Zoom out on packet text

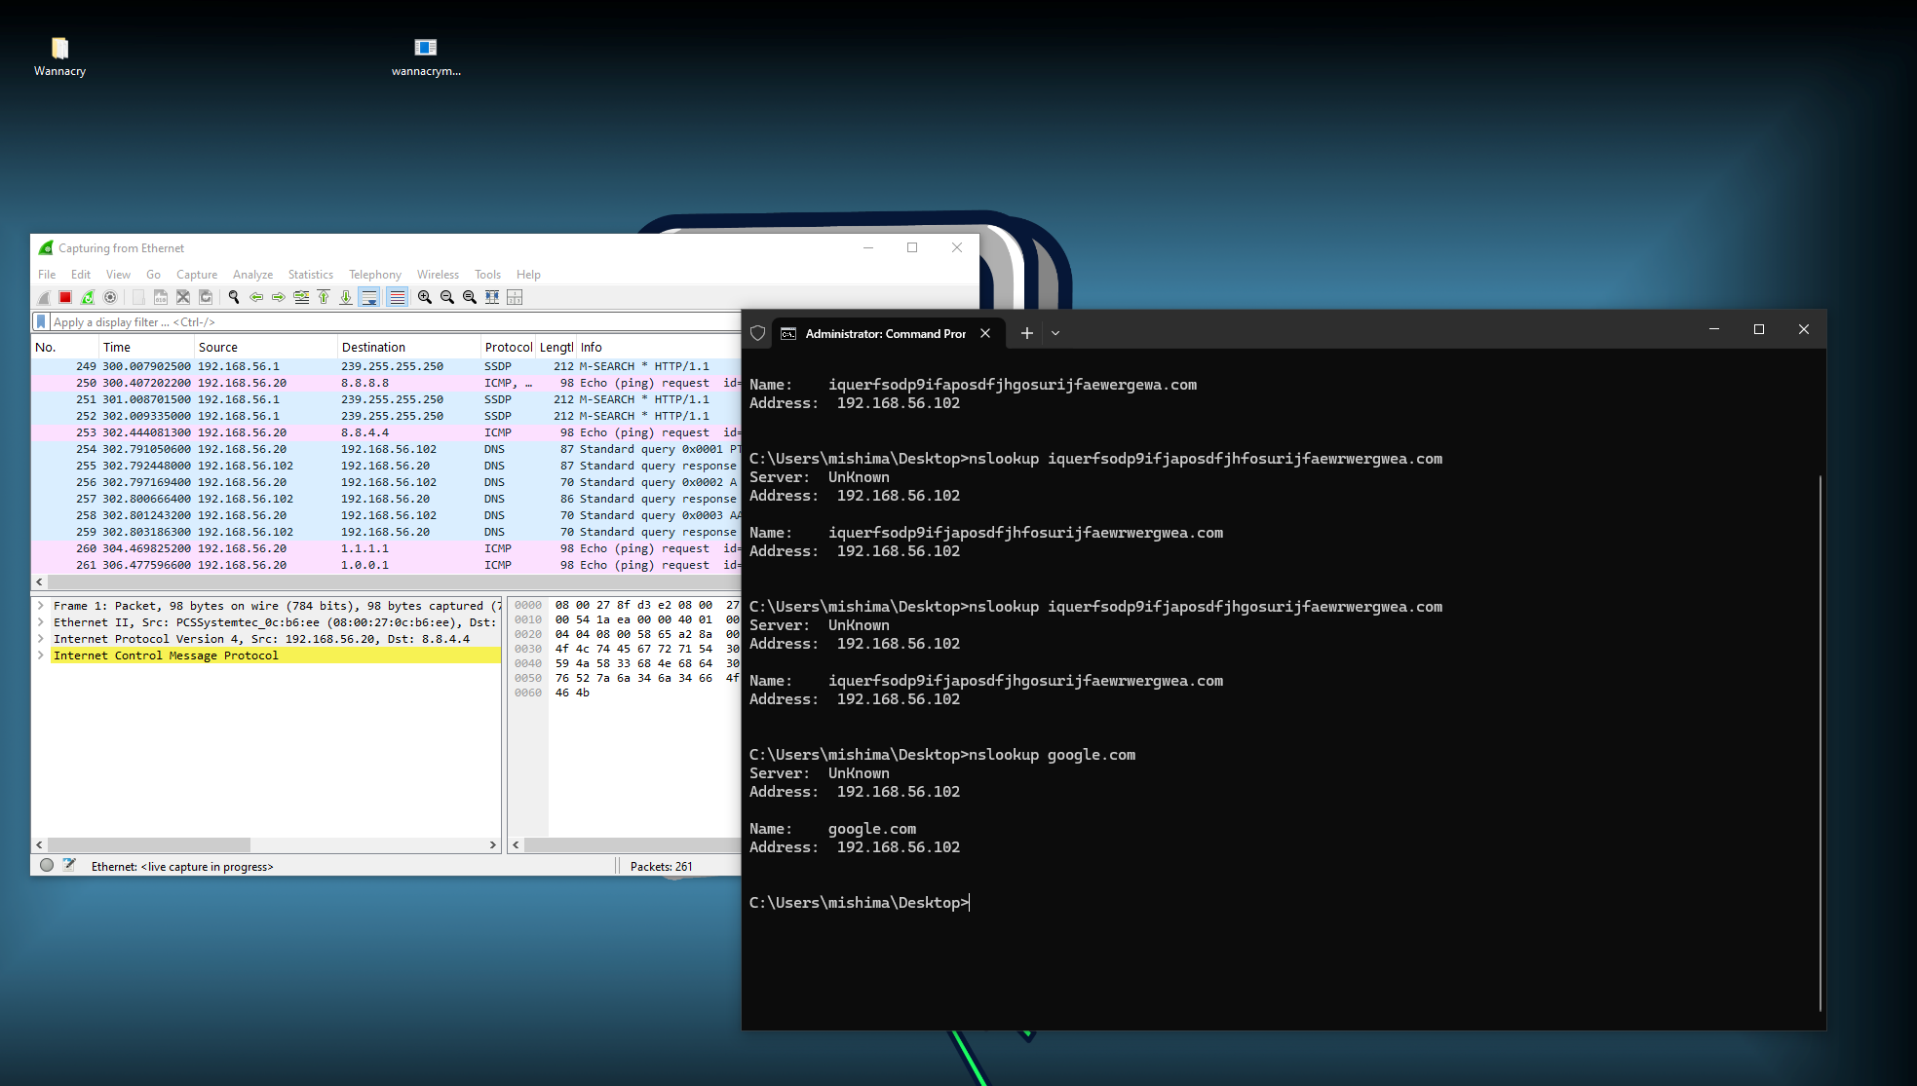coord(447,297)
